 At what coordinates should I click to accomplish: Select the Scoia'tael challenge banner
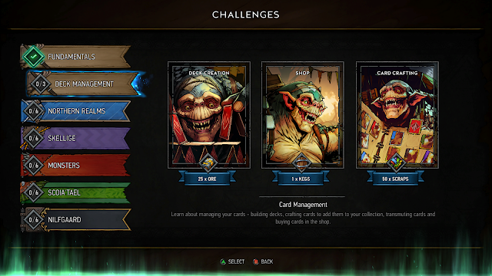click(x=75, y=192)
